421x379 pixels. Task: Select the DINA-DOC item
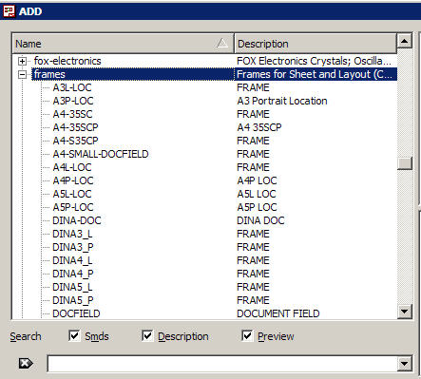click(77, 220)
